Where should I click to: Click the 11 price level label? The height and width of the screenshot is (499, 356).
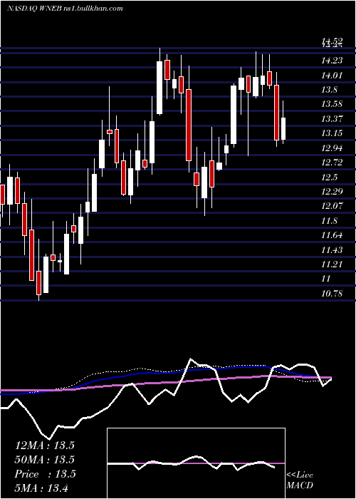326,279
